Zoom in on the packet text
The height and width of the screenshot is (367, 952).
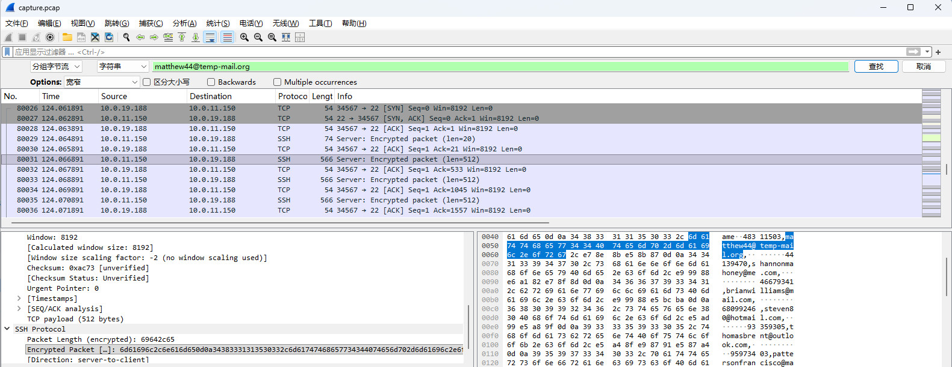click(x=244, y=37)
